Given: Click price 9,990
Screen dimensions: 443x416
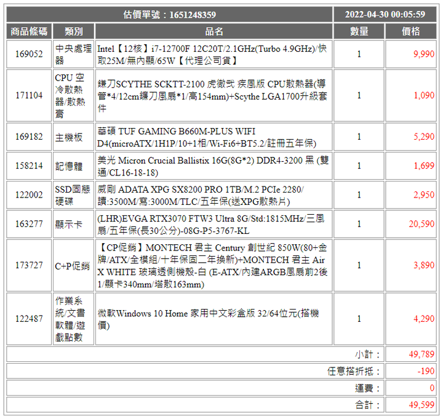Looking at the screenshot, I should pyautogui.click(x=424, y=54).
